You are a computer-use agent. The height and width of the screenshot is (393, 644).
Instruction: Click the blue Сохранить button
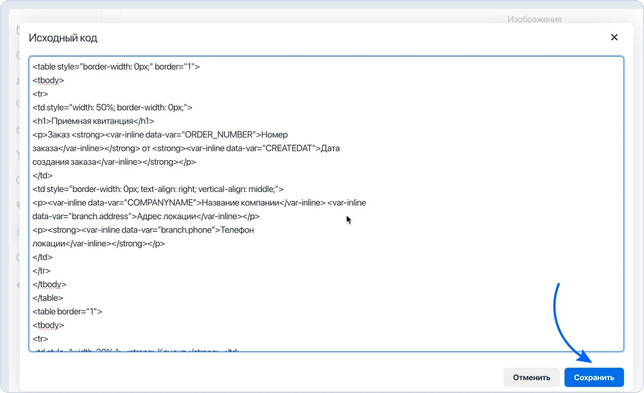[594, 377]
